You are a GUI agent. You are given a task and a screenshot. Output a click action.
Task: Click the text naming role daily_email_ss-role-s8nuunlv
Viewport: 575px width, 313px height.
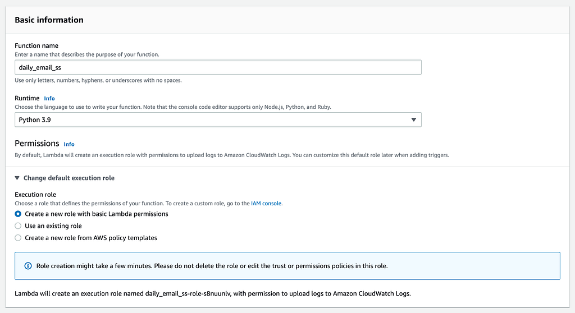pyautogui.click(x=213, y=293)
